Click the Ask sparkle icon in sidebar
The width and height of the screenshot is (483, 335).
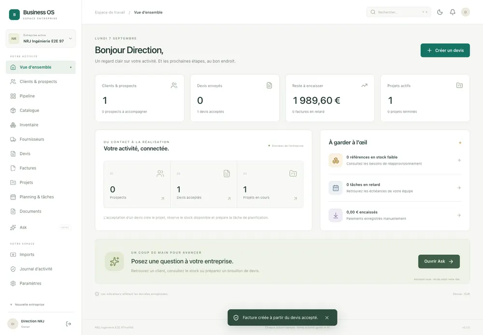[13, 227]
